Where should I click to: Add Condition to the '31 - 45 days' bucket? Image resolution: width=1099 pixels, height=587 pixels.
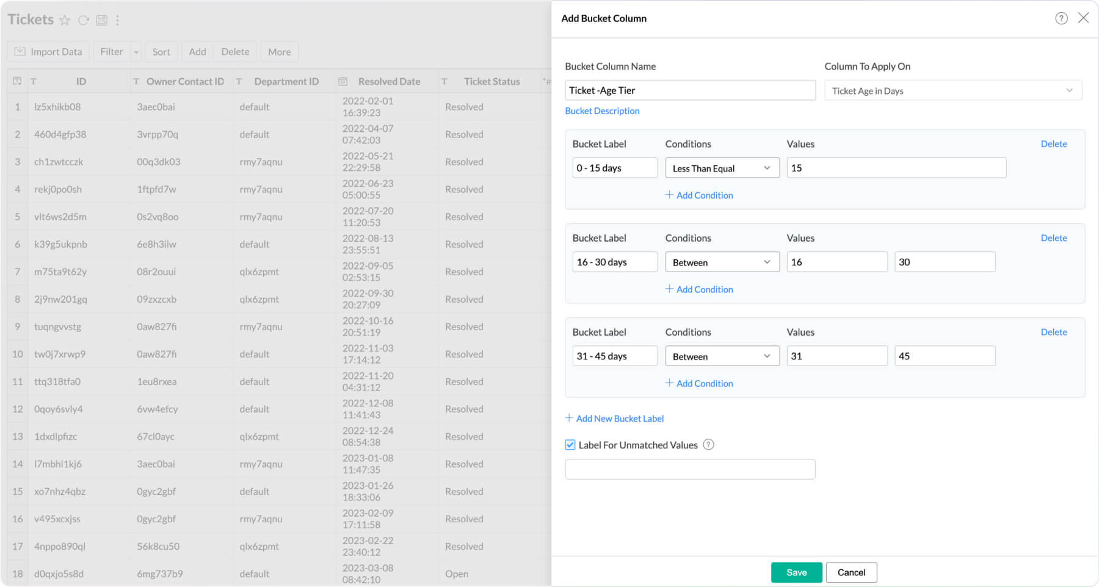tap(699, 383)
